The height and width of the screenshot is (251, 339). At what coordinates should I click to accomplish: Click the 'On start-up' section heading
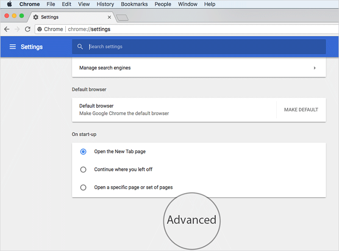coord(84,134)
